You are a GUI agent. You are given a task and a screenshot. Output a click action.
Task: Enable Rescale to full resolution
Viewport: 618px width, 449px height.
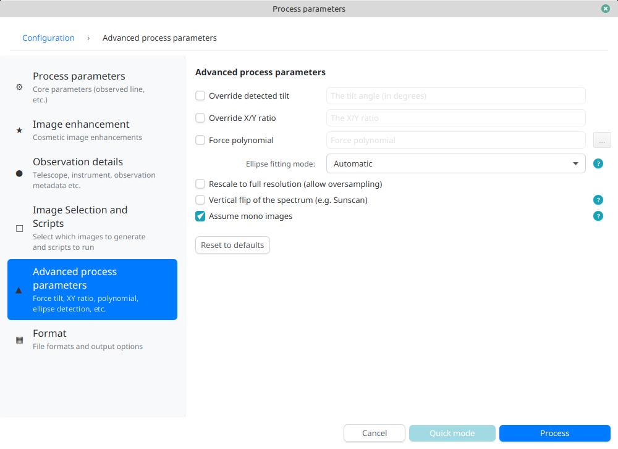(200, 184)
